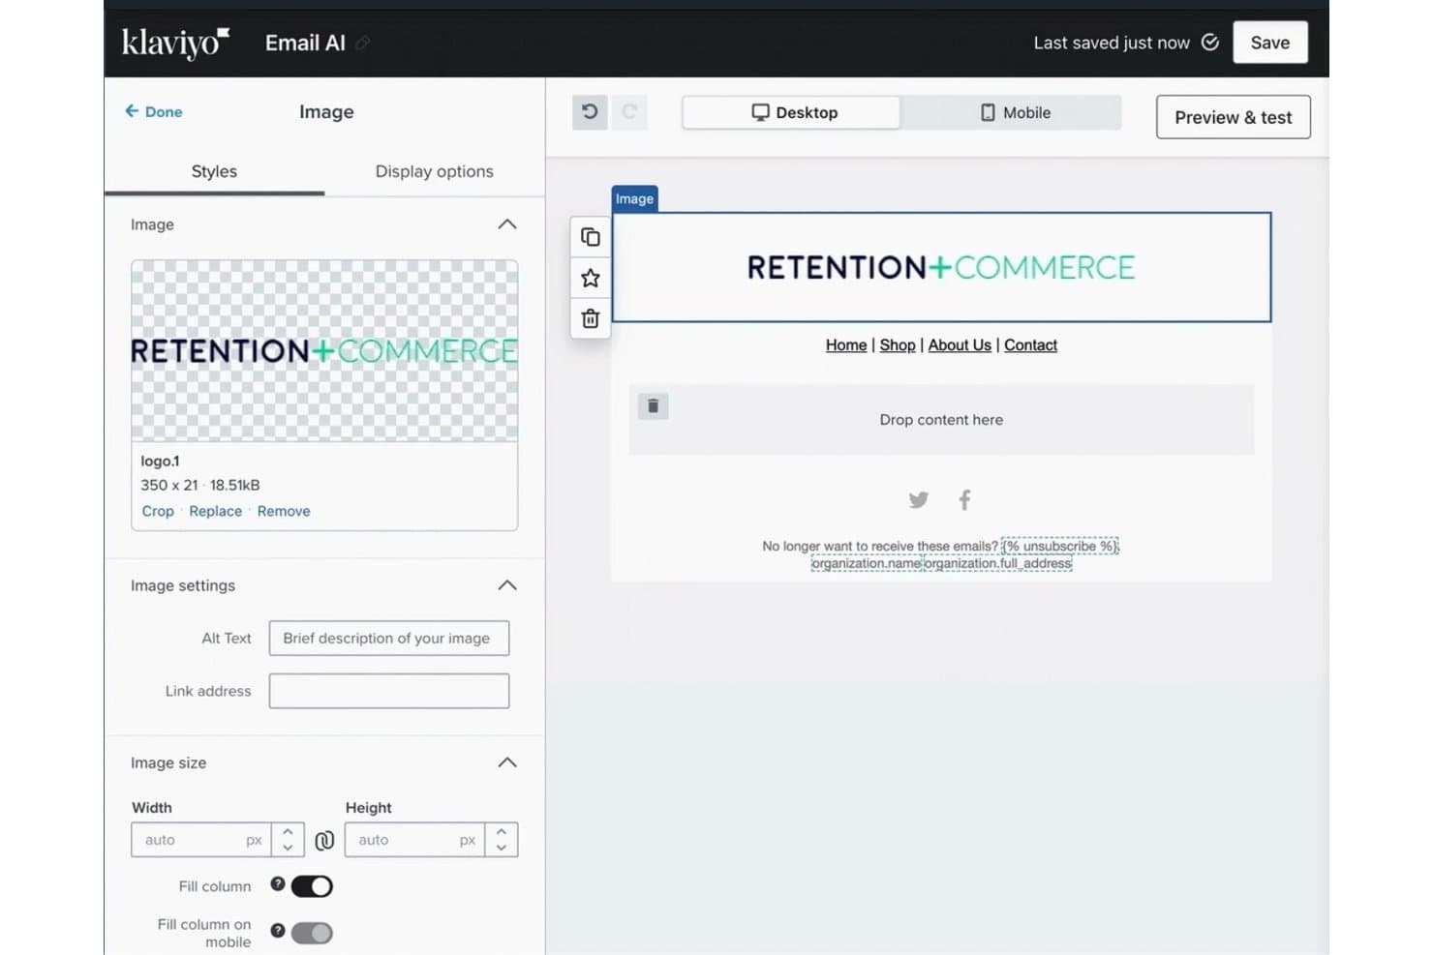
Task: Click the logo thumbnail preview in the sidebar
Action: tap(324, 350)
